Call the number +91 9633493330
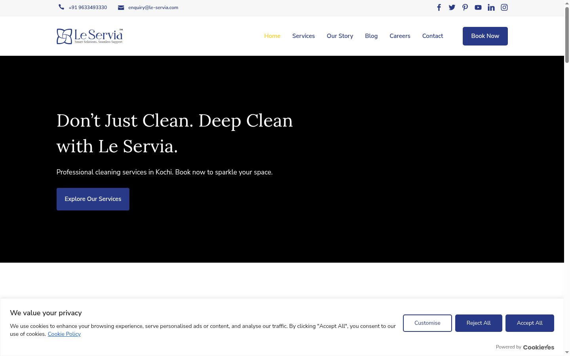The height and width of the screenshot is (356, 570). [x=88, y=8]
